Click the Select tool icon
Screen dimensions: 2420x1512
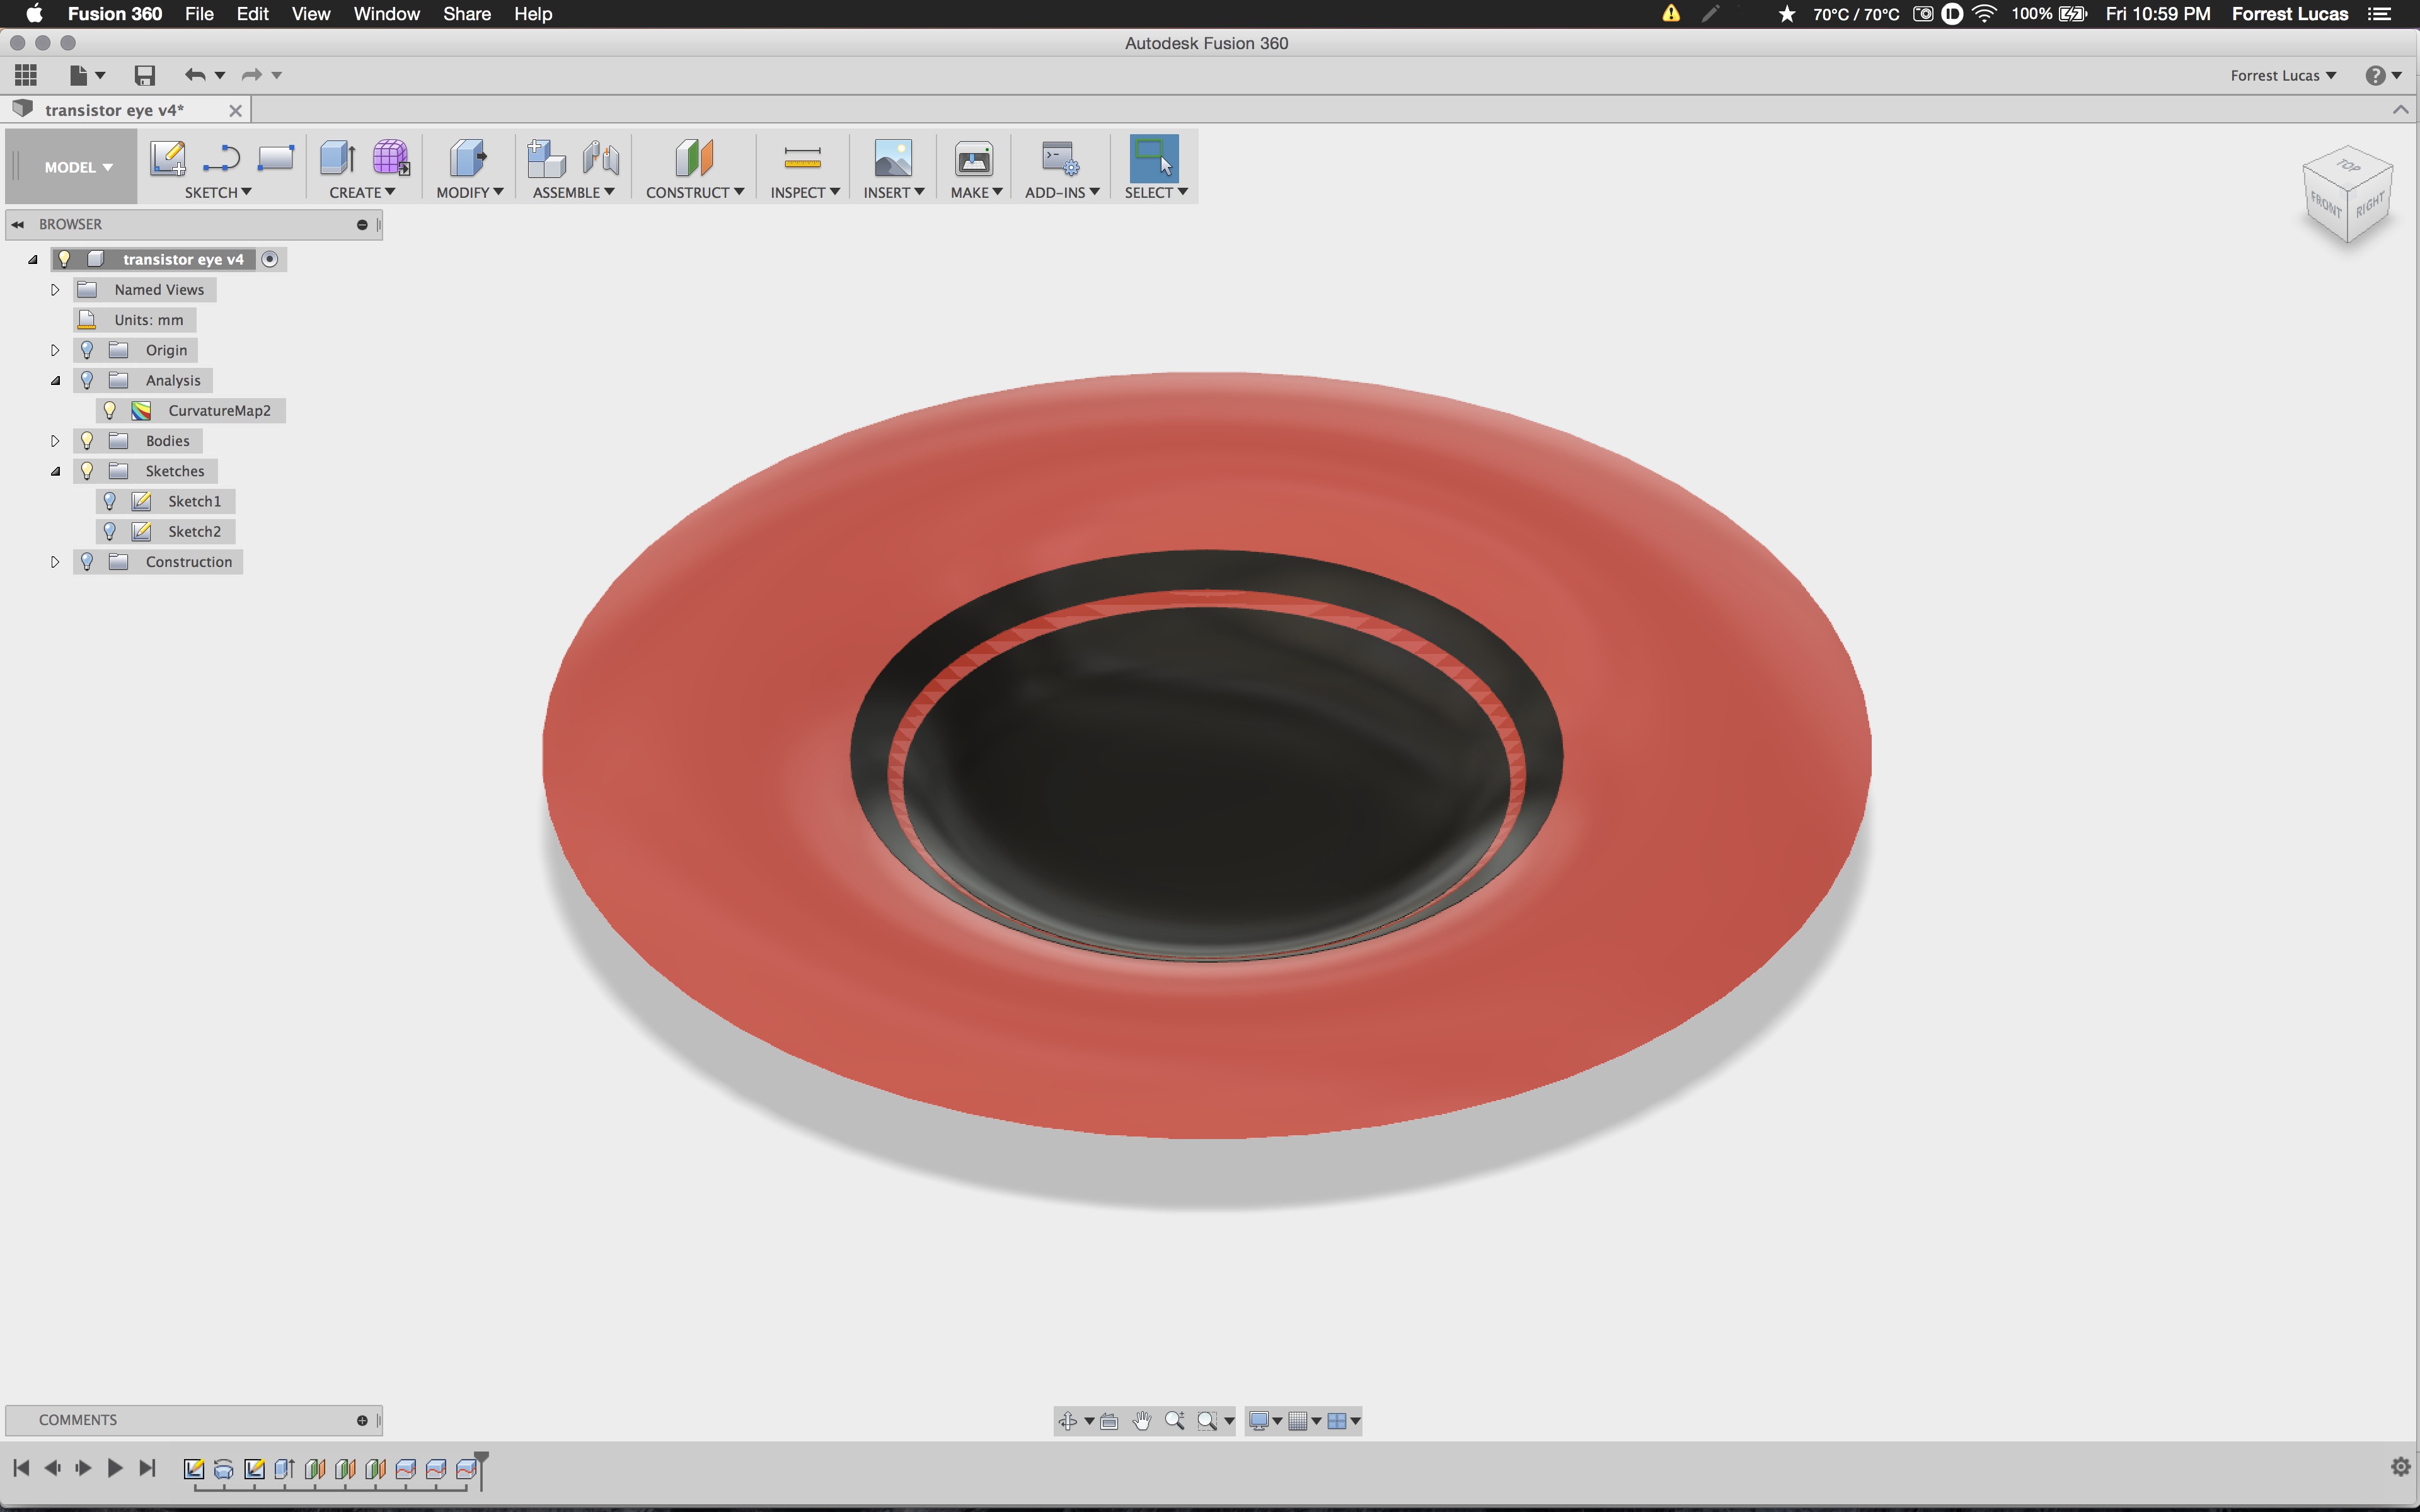1154,158
